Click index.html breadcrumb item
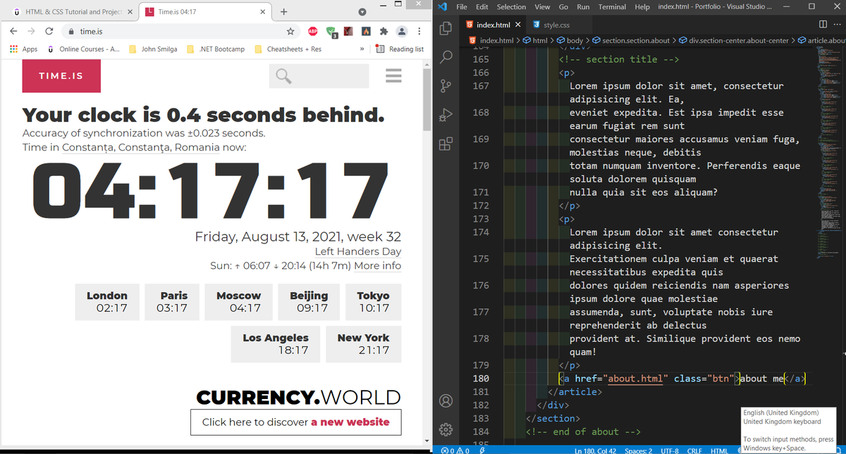846x454 pixels. (491, 40)
